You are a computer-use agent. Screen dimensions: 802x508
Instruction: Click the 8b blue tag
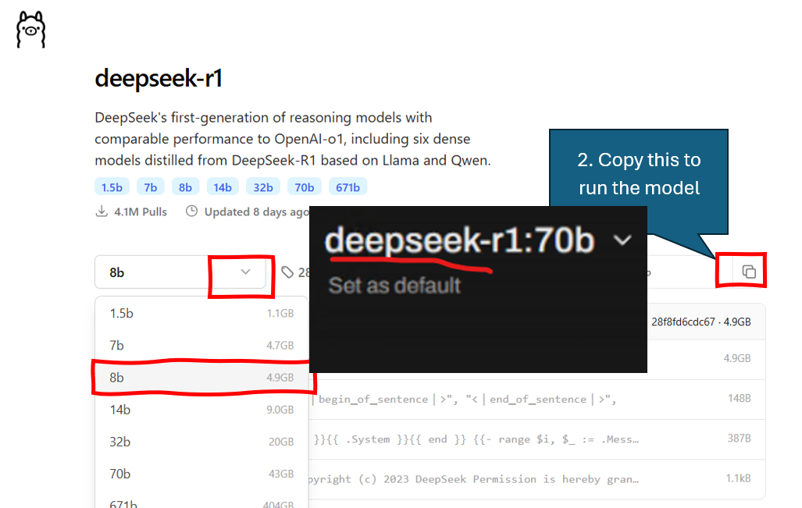(x=185, y=187)
